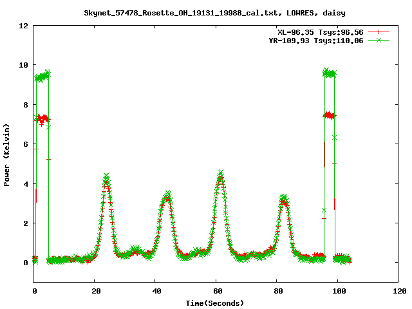Image resolution: width=412 pixels, height=309 pixels.
Task: Click y-axis tick label 10
Action: pyautogui.click(x=23, y=65)
